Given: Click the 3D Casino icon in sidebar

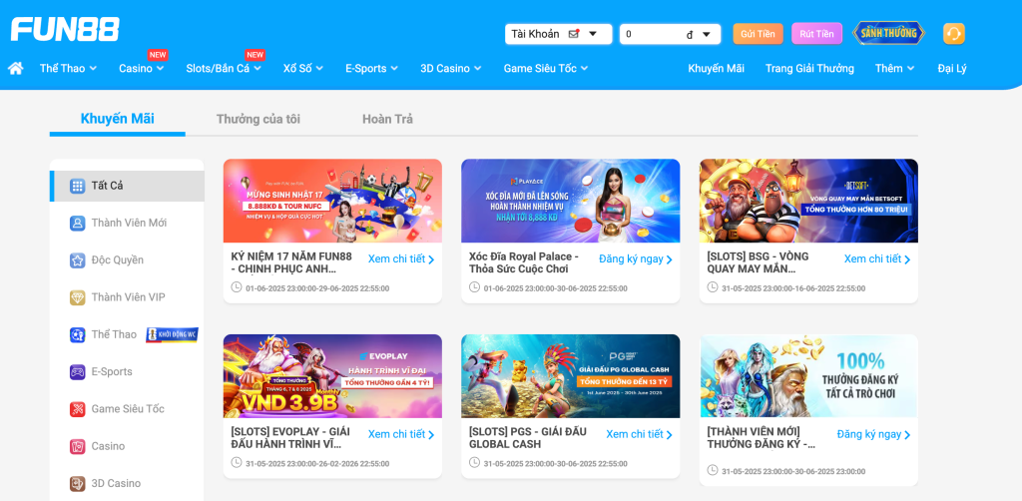Looking at the screenshot, I should click(x=78, y=483).
